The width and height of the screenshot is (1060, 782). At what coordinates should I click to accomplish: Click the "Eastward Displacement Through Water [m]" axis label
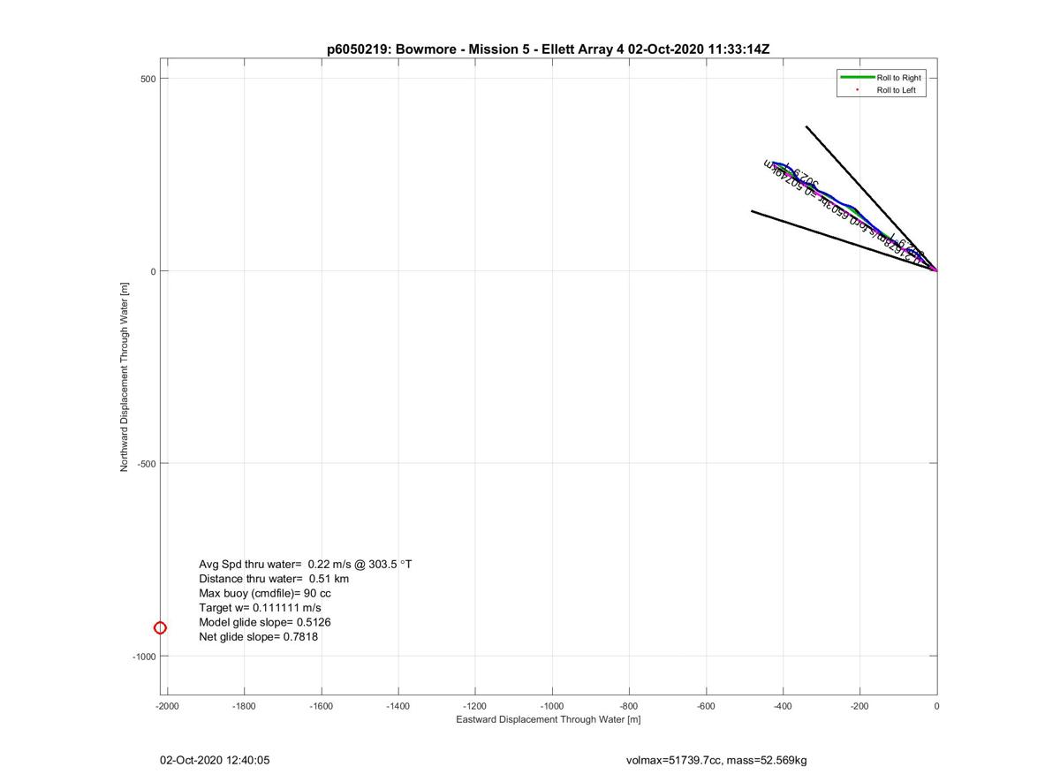pyautogui.click(x=548, y=719)
